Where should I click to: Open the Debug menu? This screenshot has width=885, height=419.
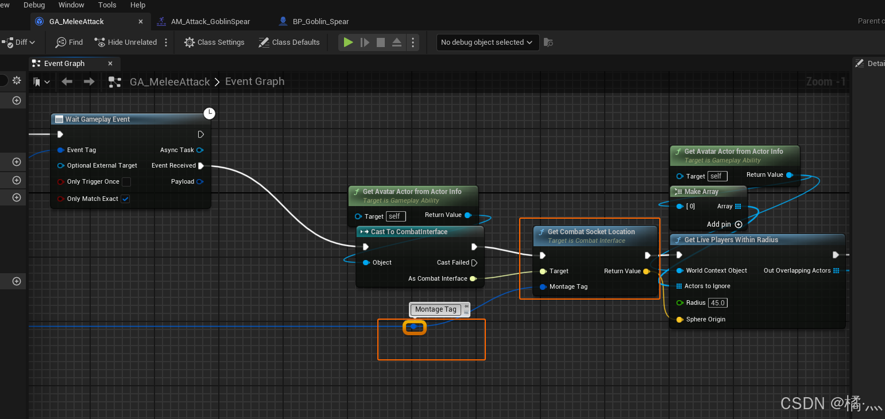click(34, 5)
